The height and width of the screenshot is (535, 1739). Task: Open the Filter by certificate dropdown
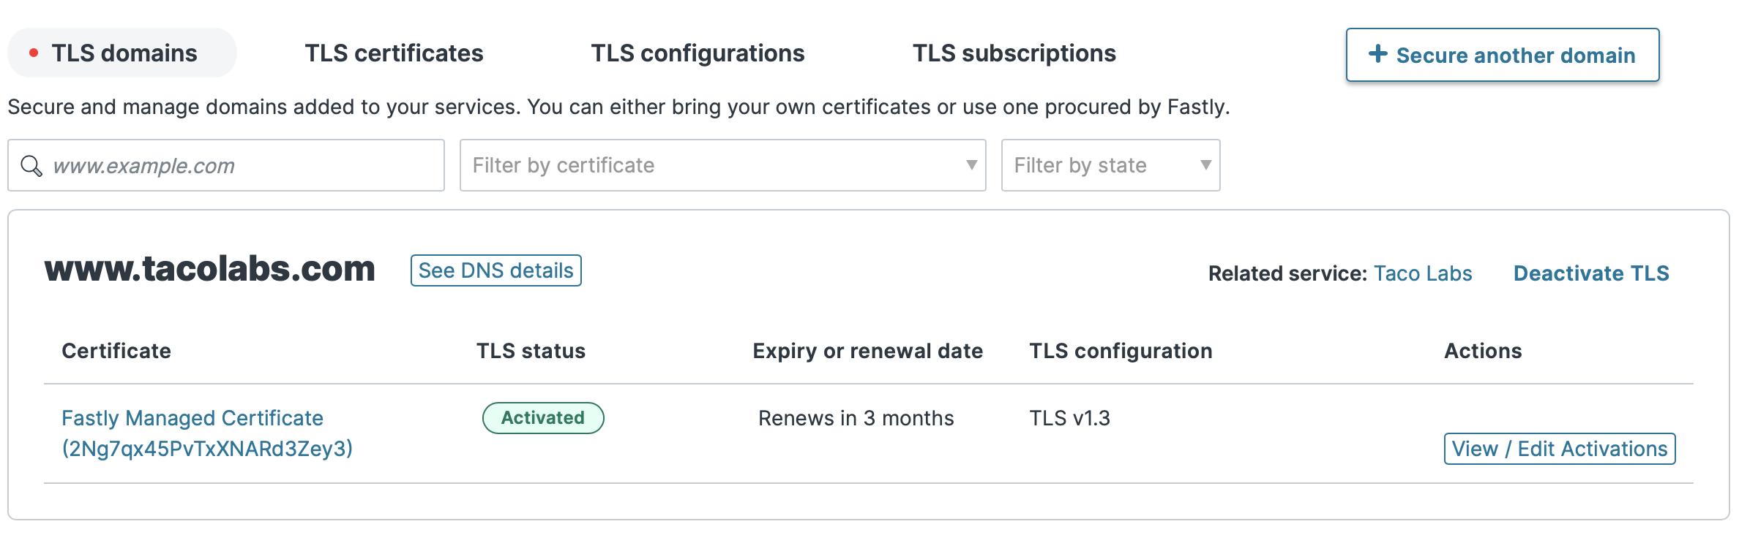[722, 165]
